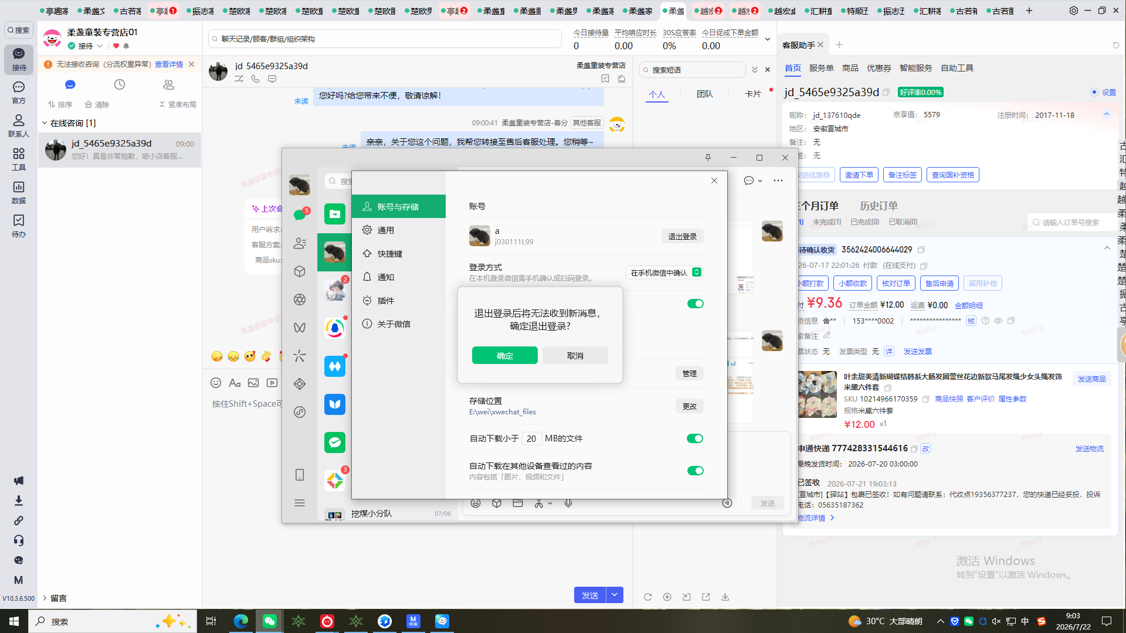
Task: Open the 发送 button dropdown arrow
Action: coord(615,595)
